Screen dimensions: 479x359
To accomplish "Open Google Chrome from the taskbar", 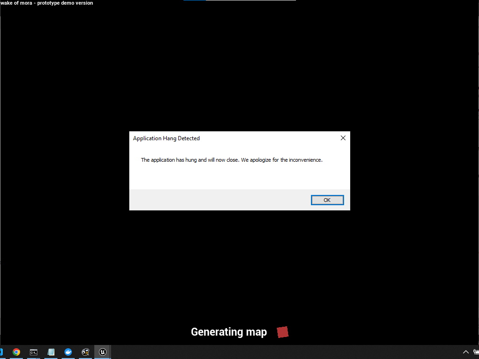I will tap(16, 352).
